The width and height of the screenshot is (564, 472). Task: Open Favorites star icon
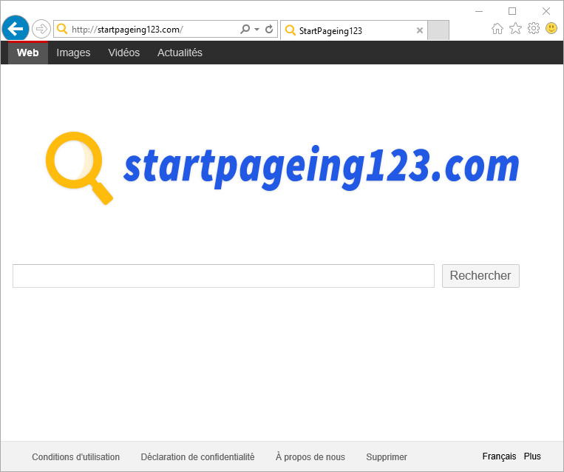515,28
